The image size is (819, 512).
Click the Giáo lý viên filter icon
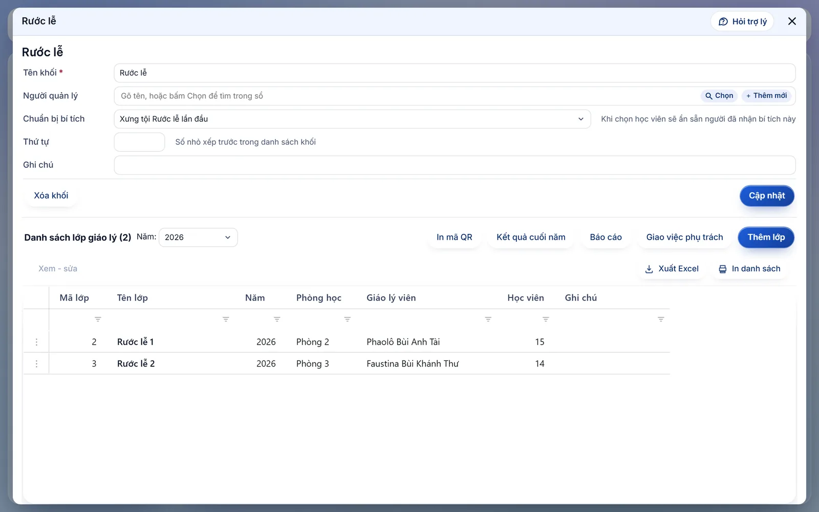tap(488, 319)
